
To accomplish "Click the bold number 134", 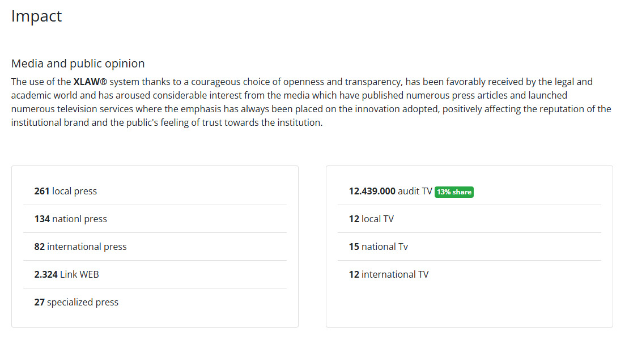I will point(42,219).
